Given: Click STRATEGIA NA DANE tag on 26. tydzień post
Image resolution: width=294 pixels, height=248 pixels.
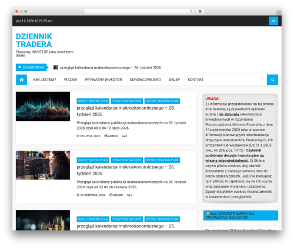Looking at the screenshot, I should (x=127, y=160).
